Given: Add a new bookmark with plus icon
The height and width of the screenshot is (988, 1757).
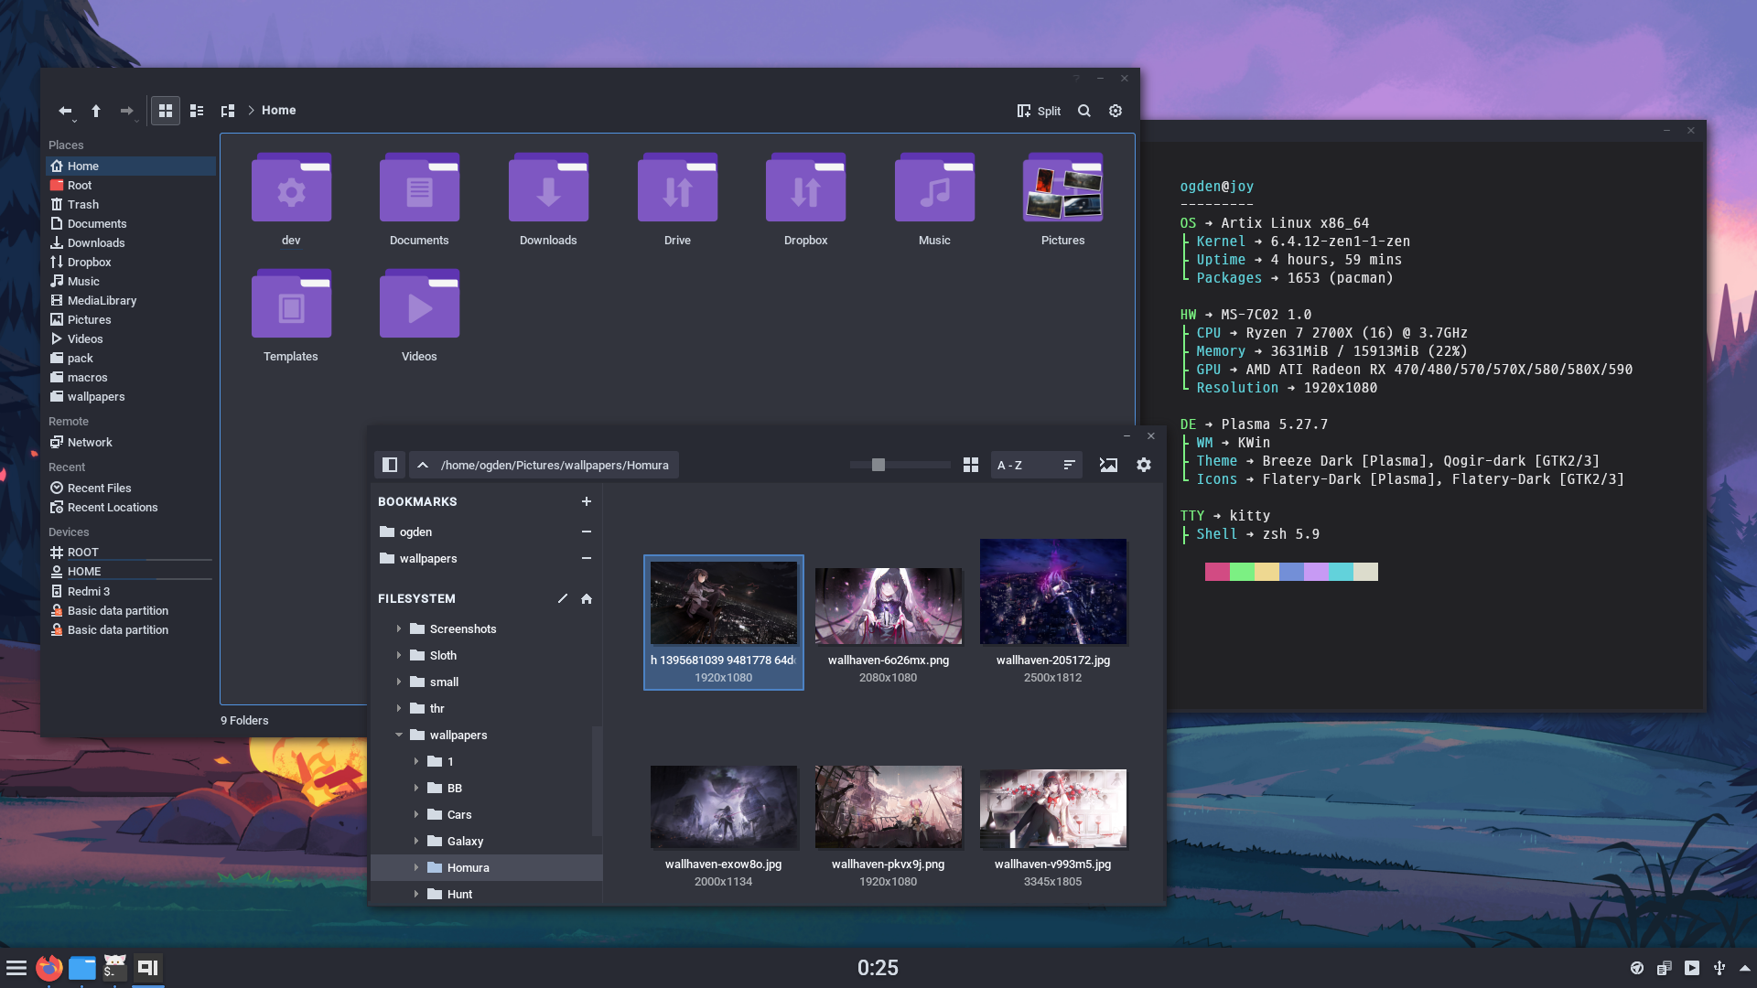Looking at the screenshot, I should (587, 501).
